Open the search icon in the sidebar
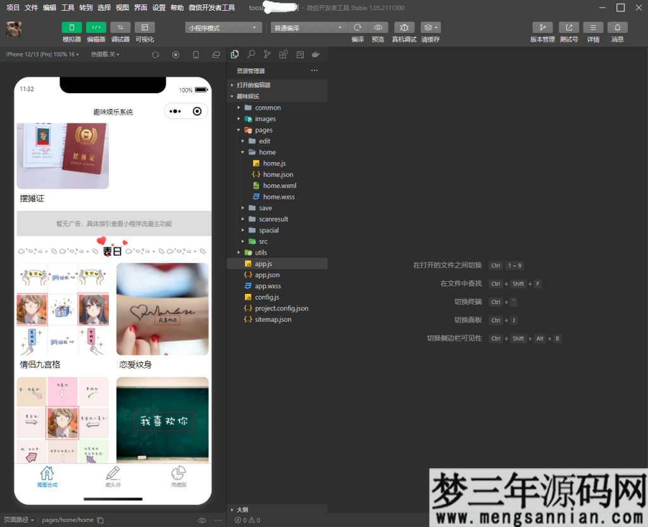Viewport: 648px width, 527px height. pyautogui.click(x=251, y=54)
